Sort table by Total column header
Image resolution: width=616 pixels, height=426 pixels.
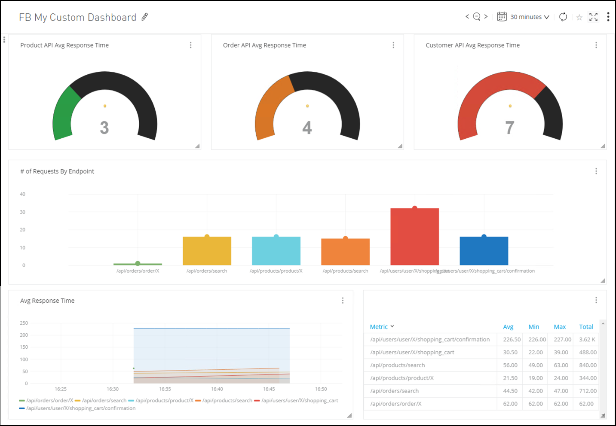586,327
